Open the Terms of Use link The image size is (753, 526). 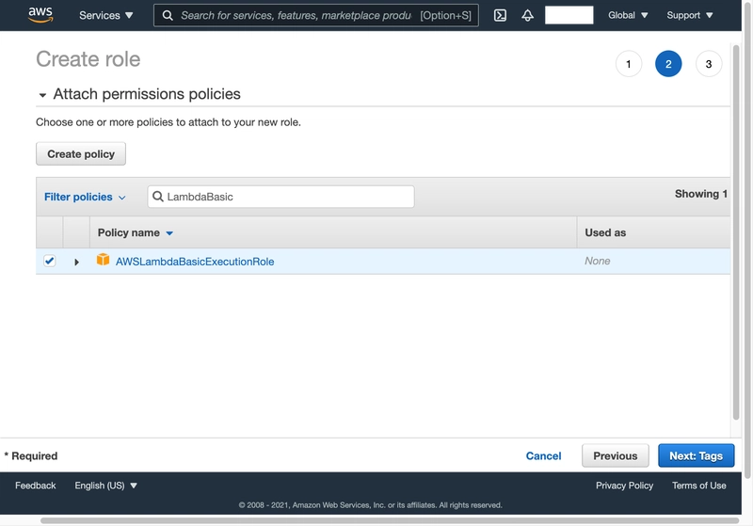click(x=698, y=486)
